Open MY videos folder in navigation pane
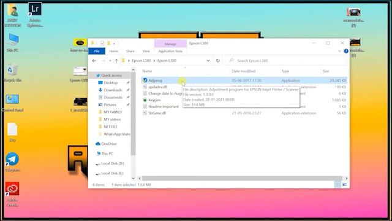The height and width of the screenshot is (221, 392). (112, 119)
